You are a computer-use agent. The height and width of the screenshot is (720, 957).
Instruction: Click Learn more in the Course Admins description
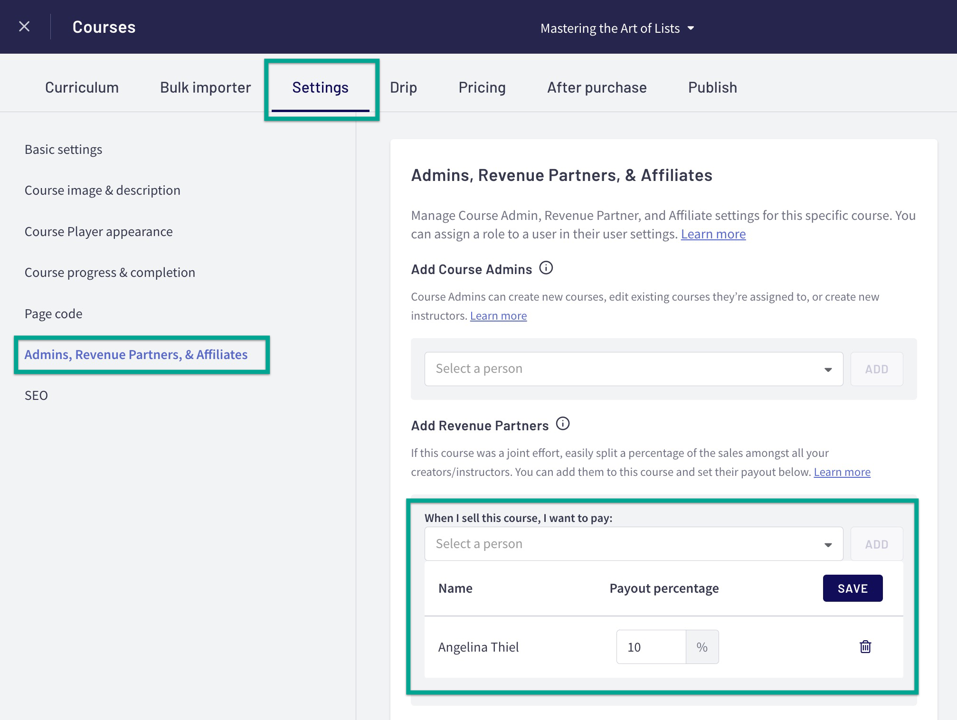(498, 315)
